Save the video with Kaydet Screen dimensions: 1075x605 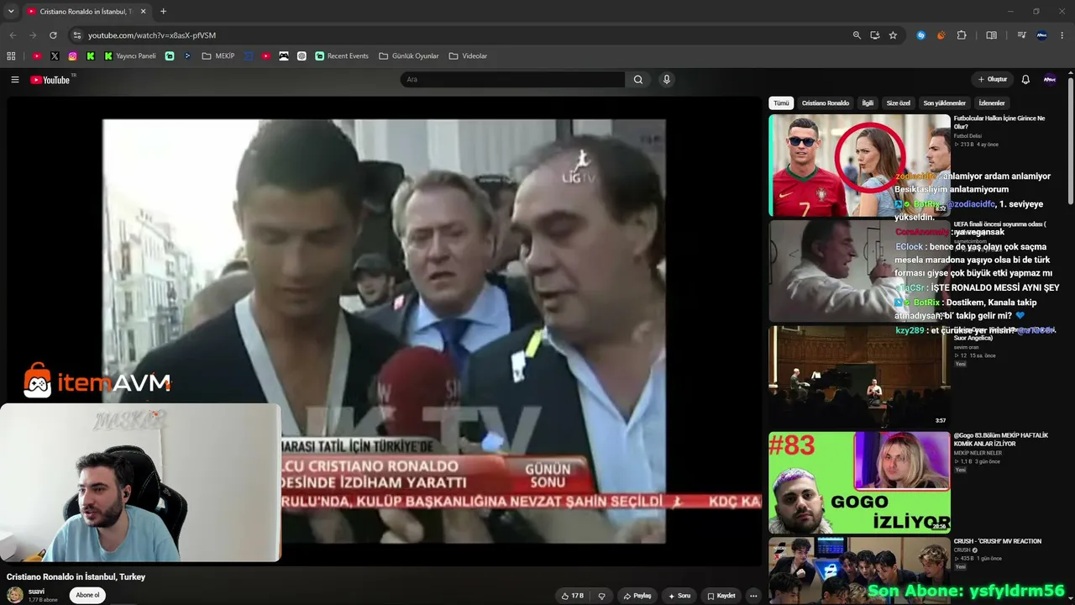[x=721, y=596]
